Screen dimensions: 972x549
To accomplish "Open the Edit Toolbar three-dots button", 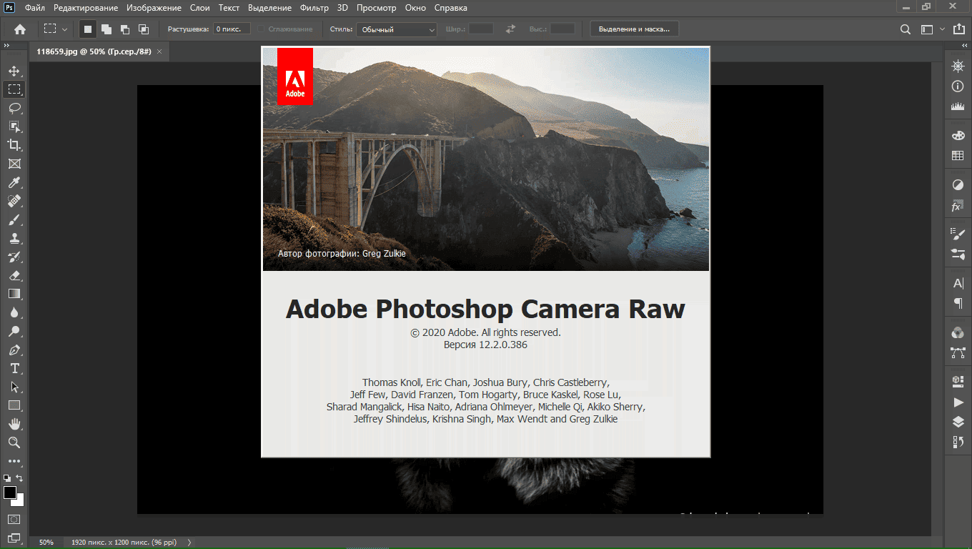I will [14, 462].
